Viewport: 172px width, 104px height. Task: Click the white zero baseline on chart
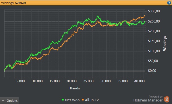tap(75, 71)
